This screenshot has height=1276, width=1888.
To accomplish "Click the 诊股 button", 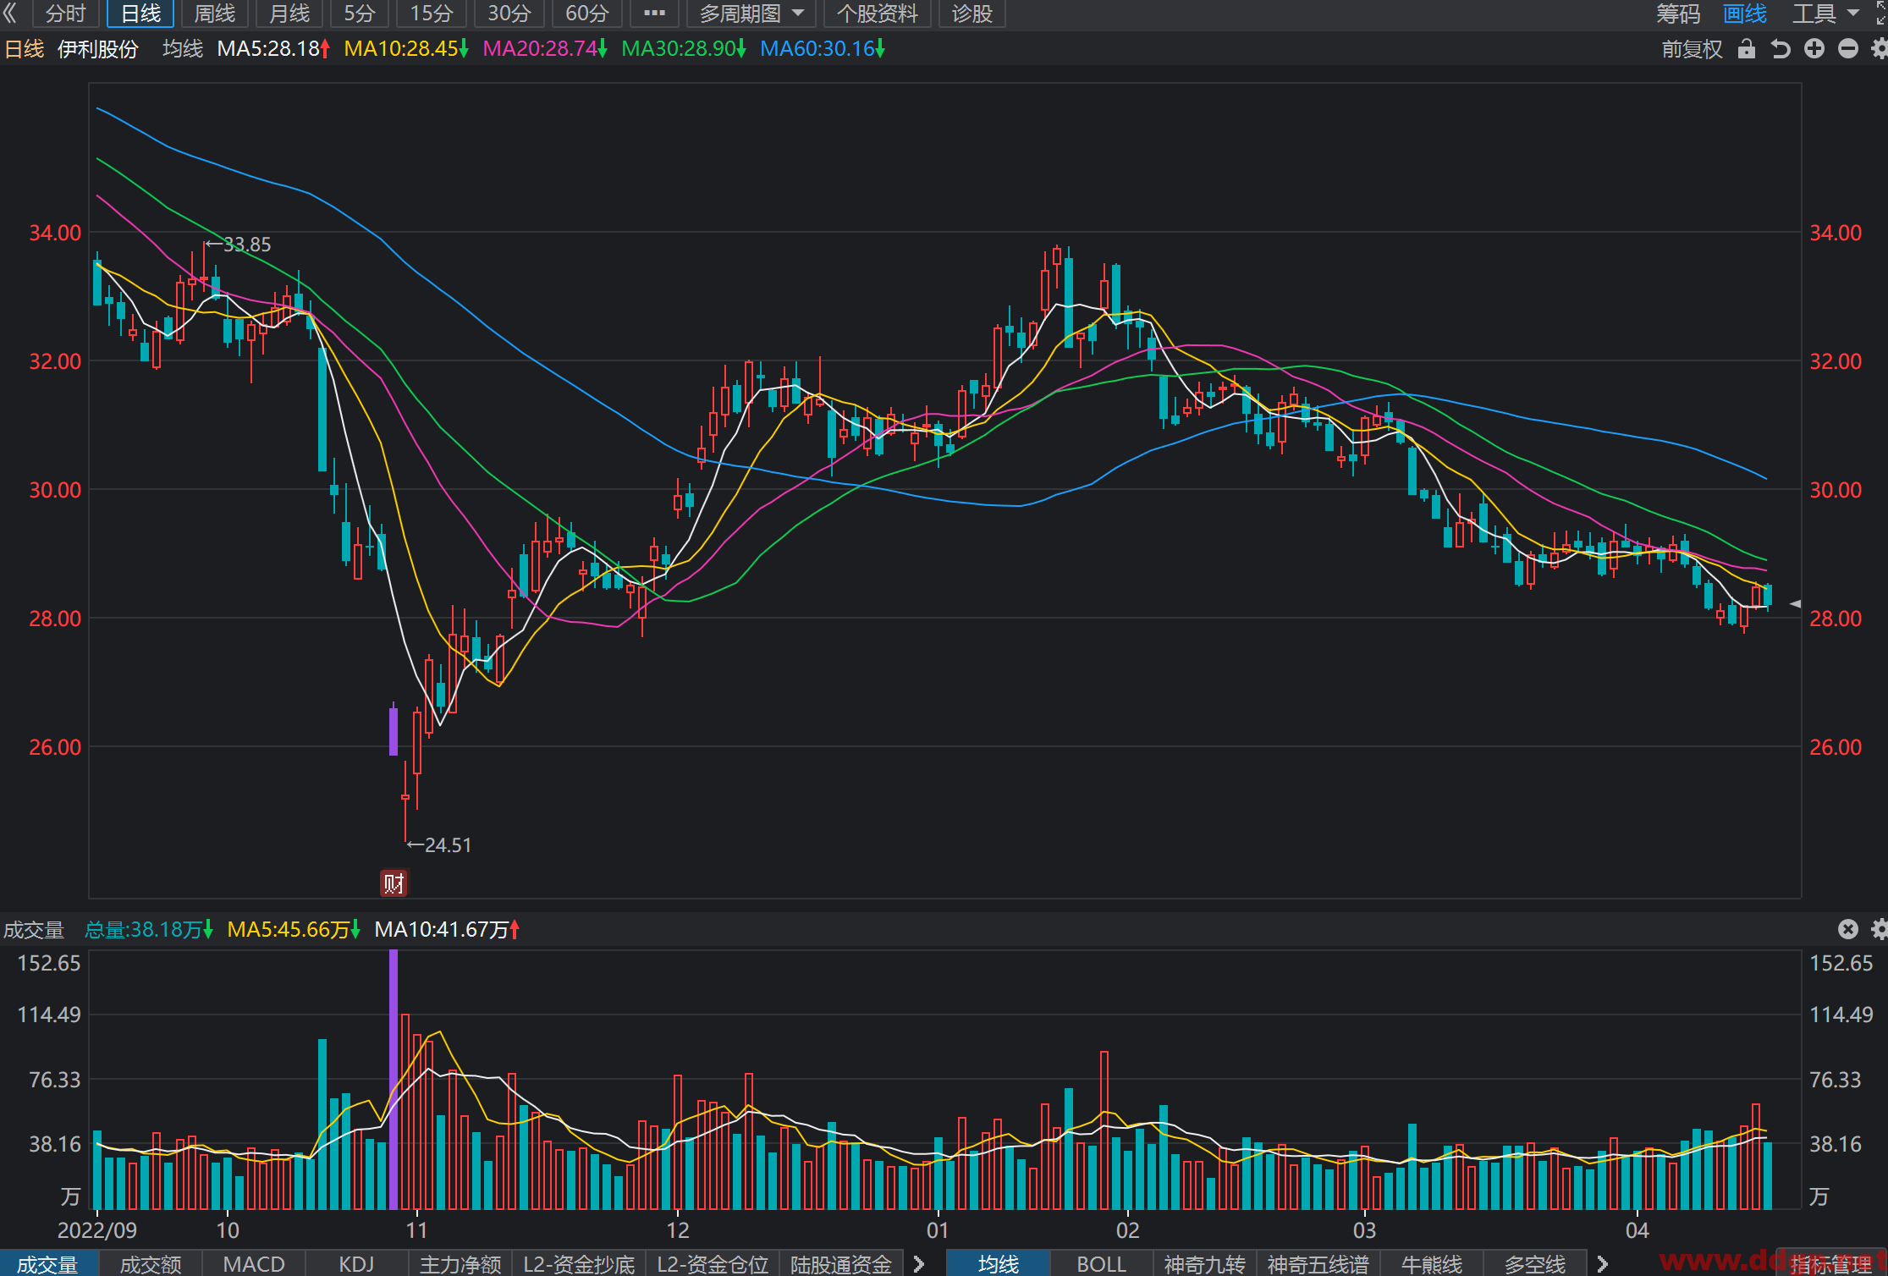I will pyautogui.click(x=972, y=14).
